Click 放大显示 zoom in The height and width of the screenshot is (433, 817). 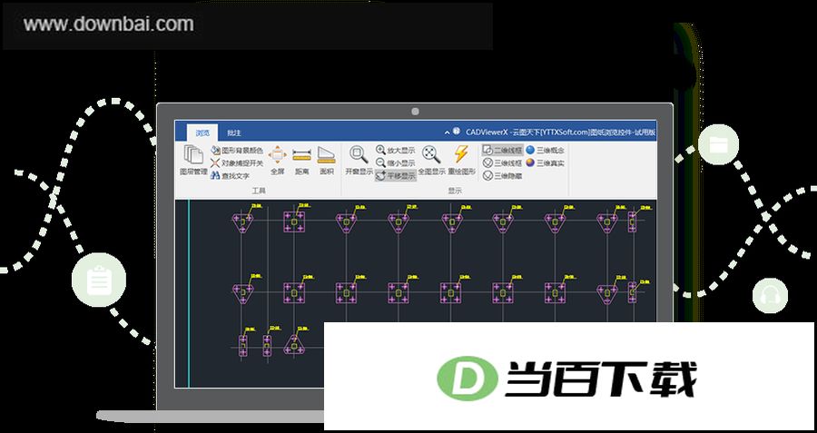click(396, 150)
